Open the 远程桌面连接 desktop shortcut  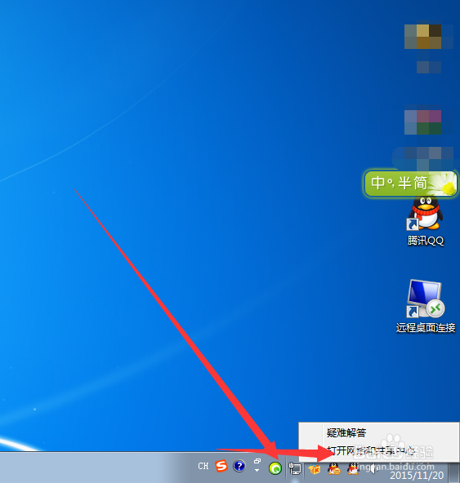tap(426, 307)
